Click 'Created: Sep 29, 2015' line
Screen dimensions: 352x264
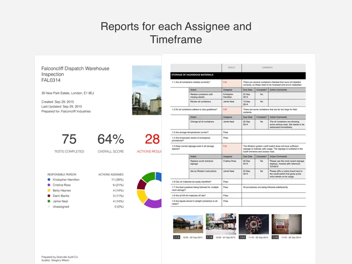click(58, 102)
